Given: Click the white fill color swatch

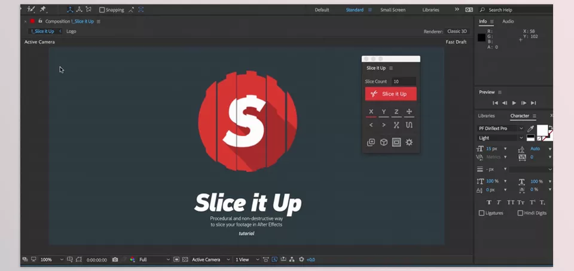Looking at the screenshot, I should (542, 130).
